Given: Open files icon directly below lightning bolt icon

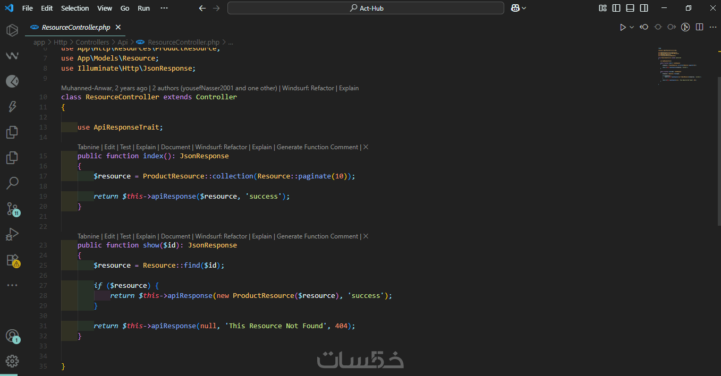Looking at the screenshot, I should 12,132.
